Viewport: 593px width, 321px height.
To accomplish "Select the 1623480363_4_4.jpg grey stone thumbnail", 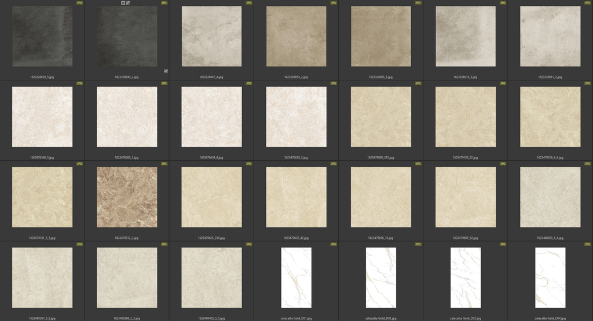I will [x=550, y=197].
